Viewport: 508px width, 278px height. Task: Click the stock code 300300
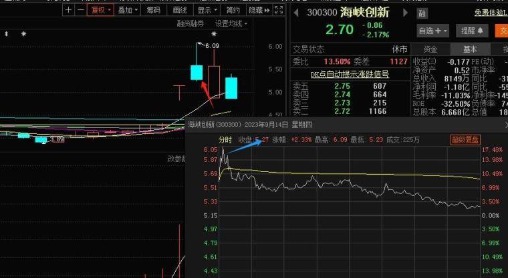[322, 13]
